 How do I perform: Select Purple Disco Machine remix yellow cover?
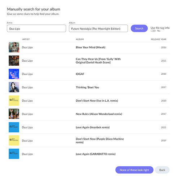click(x=14, y=140)
